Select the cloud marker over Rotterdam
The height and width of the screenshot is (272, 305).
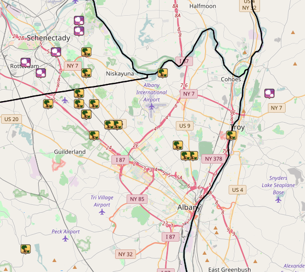click(26, 62)
